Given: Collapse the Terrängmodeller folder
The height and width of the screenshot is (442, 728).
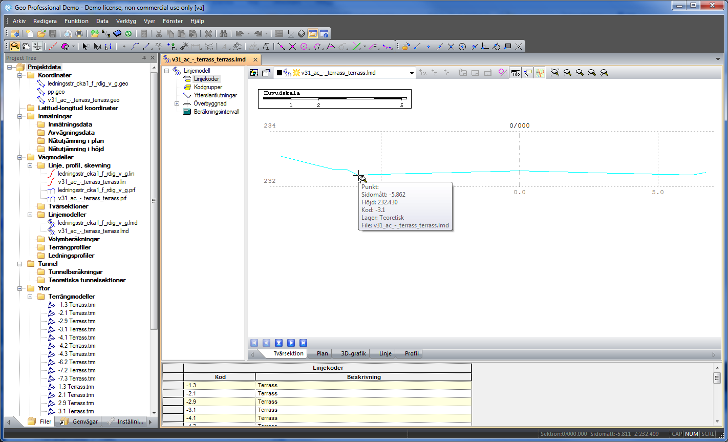Looking at the screenshot, I should pos(30,297).
